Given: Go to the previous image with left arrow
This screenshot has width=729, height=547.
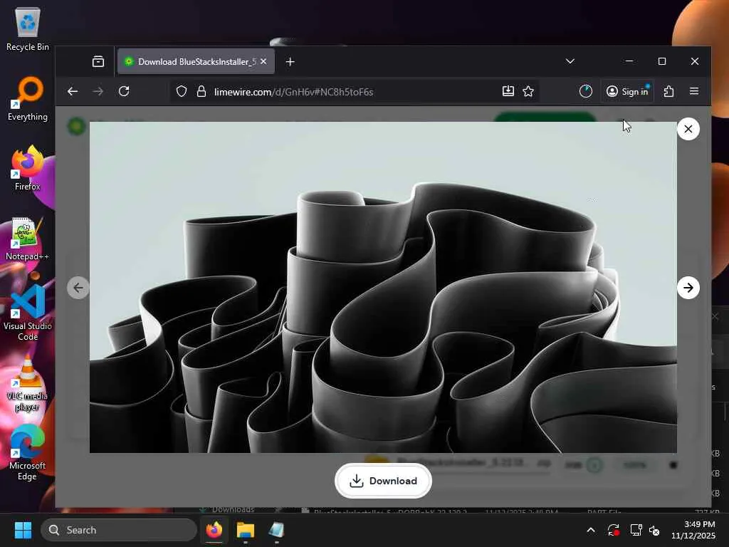Looking at the screenshot, I should [x=78, y=288].
